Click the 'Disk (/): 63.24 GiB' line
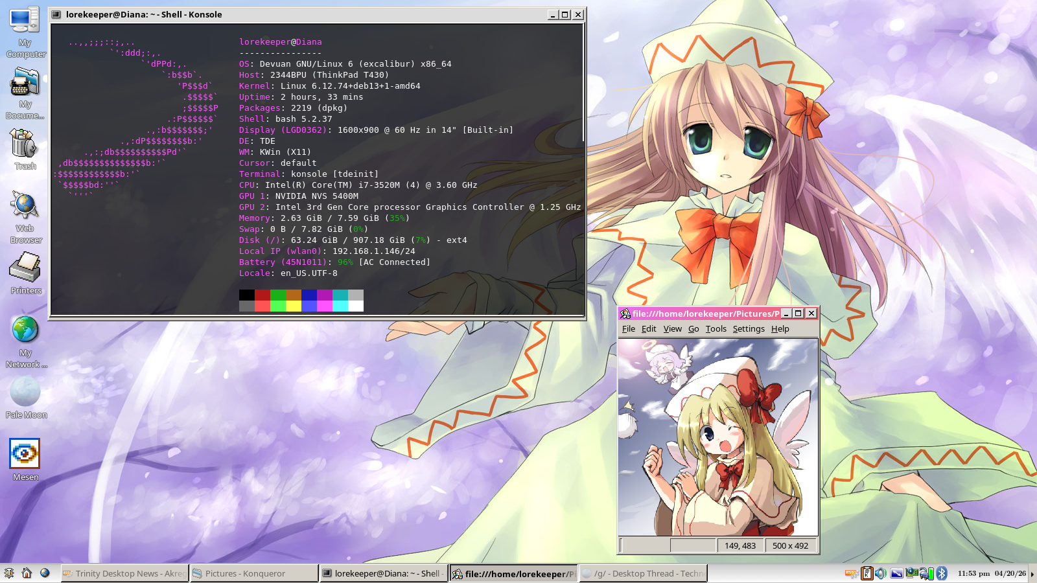1037x583 pixels. tap(353, 240)
